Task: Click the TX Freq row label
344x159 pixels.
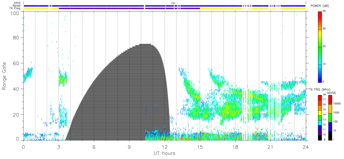Action: tap(15, 8)
